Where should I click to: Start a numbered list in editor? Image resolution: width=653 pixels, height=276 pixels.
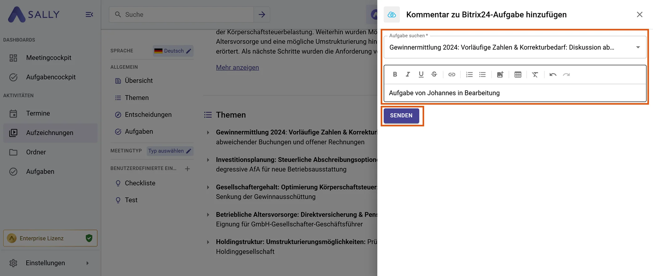click(469, 75)
